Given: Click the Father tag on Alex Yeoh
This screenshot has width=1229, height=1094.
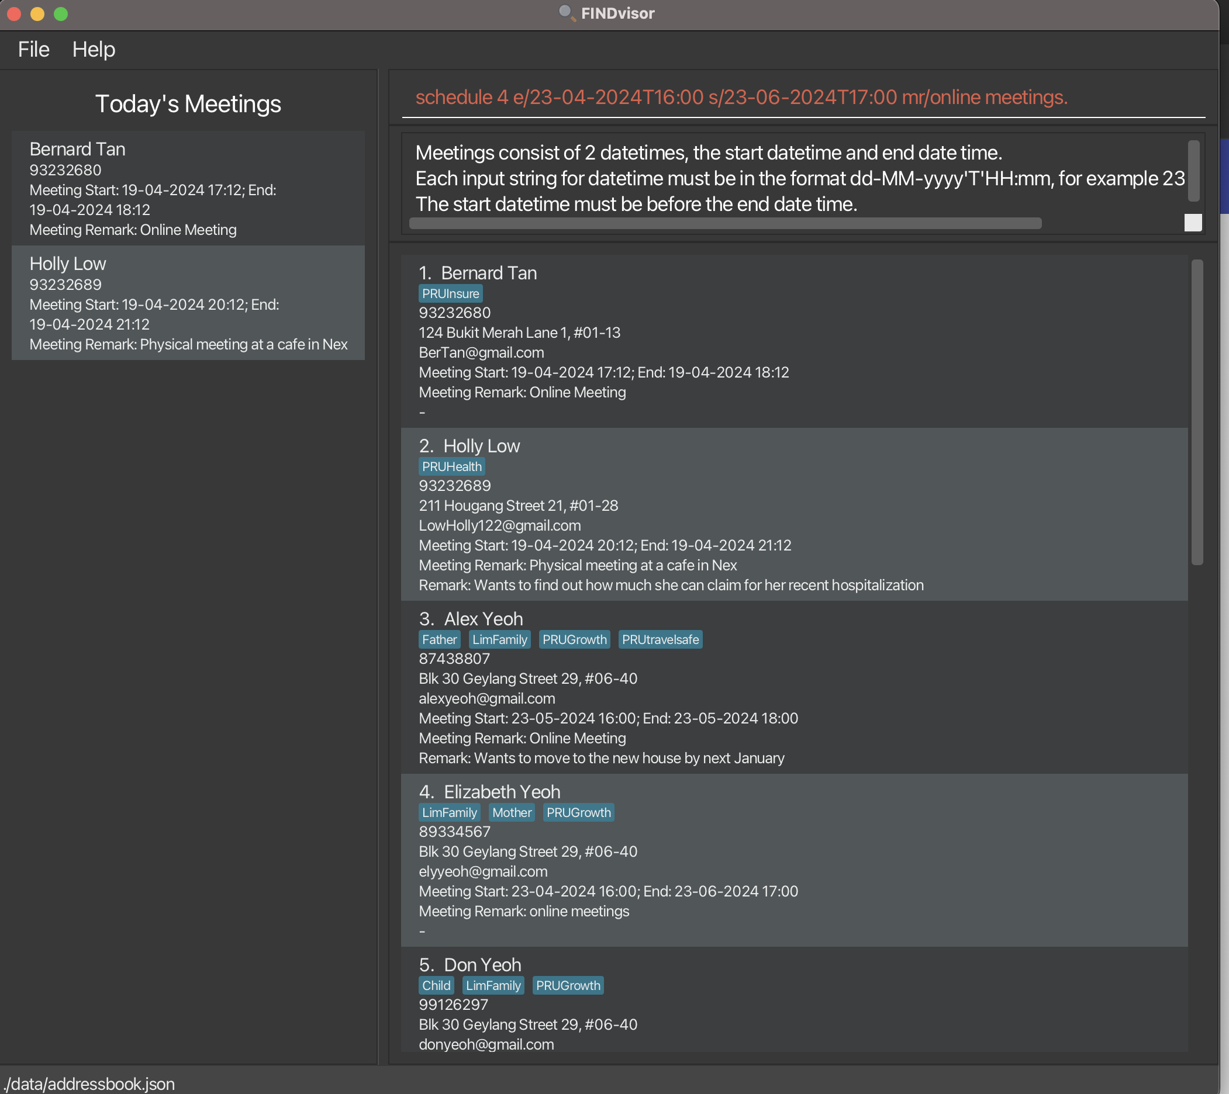Looking at the screenshot, I should pyautogui.click(x=439, y=640).
